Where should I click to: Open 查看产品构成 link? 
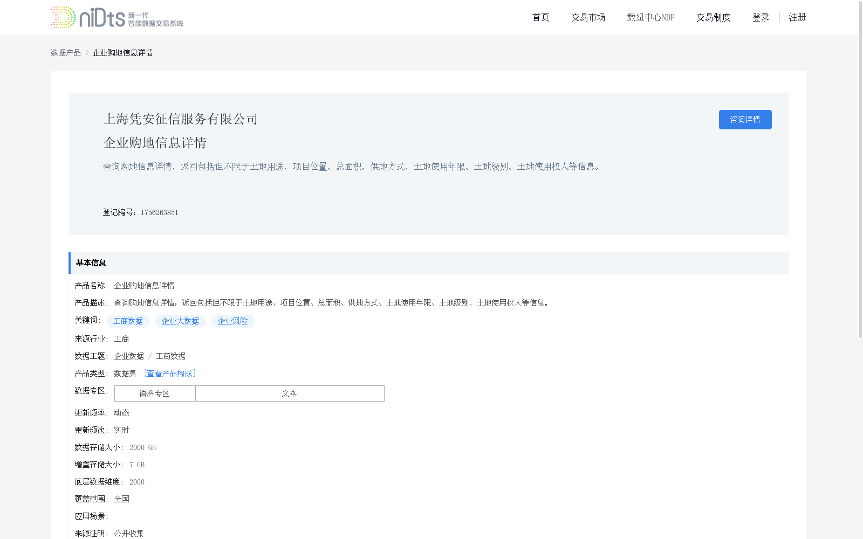click(169, 374)
